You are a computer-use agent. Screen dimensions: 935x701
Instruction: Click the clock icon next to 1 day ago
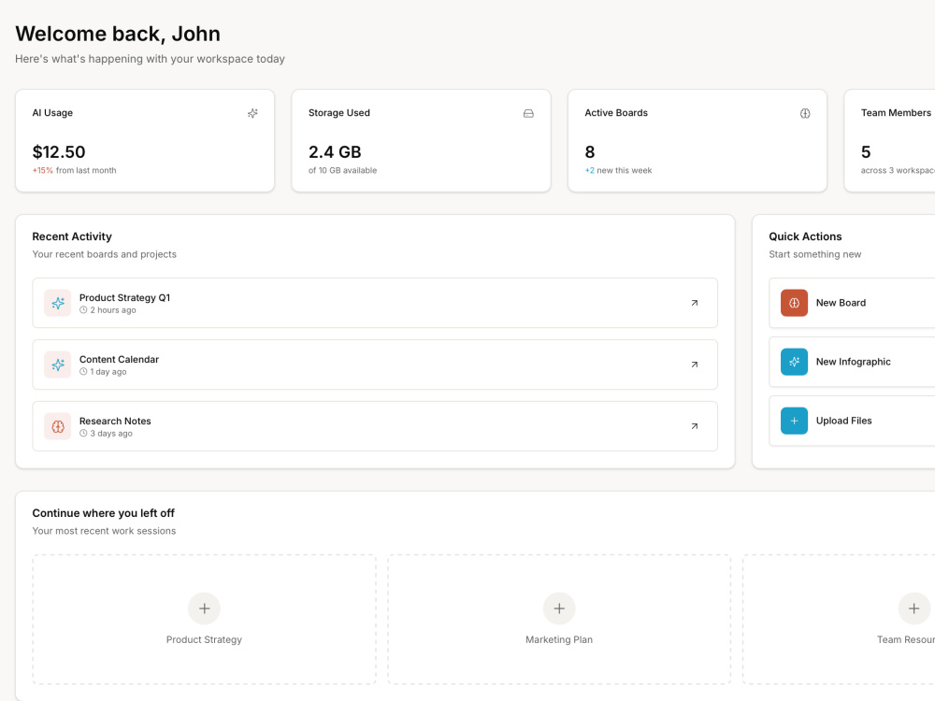point(83,371)
